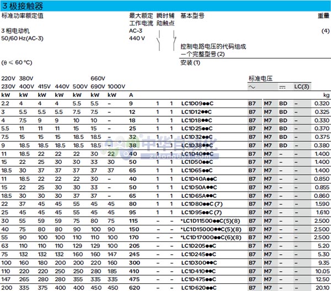This screenshot has width=331, height=291.
Task: Click the '500V' column header
Action: [x=80, y=87]
